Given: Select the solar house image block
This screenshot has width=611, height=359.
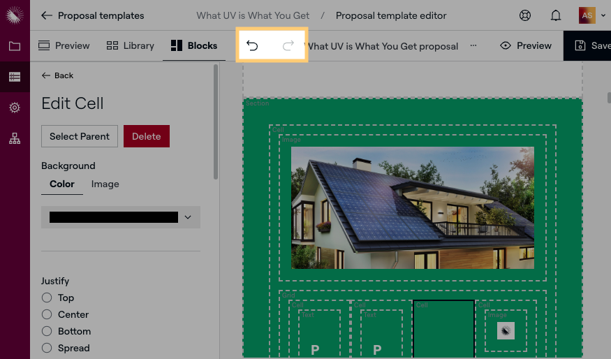Looking at the screenshot, I should (x=412, y=207).
